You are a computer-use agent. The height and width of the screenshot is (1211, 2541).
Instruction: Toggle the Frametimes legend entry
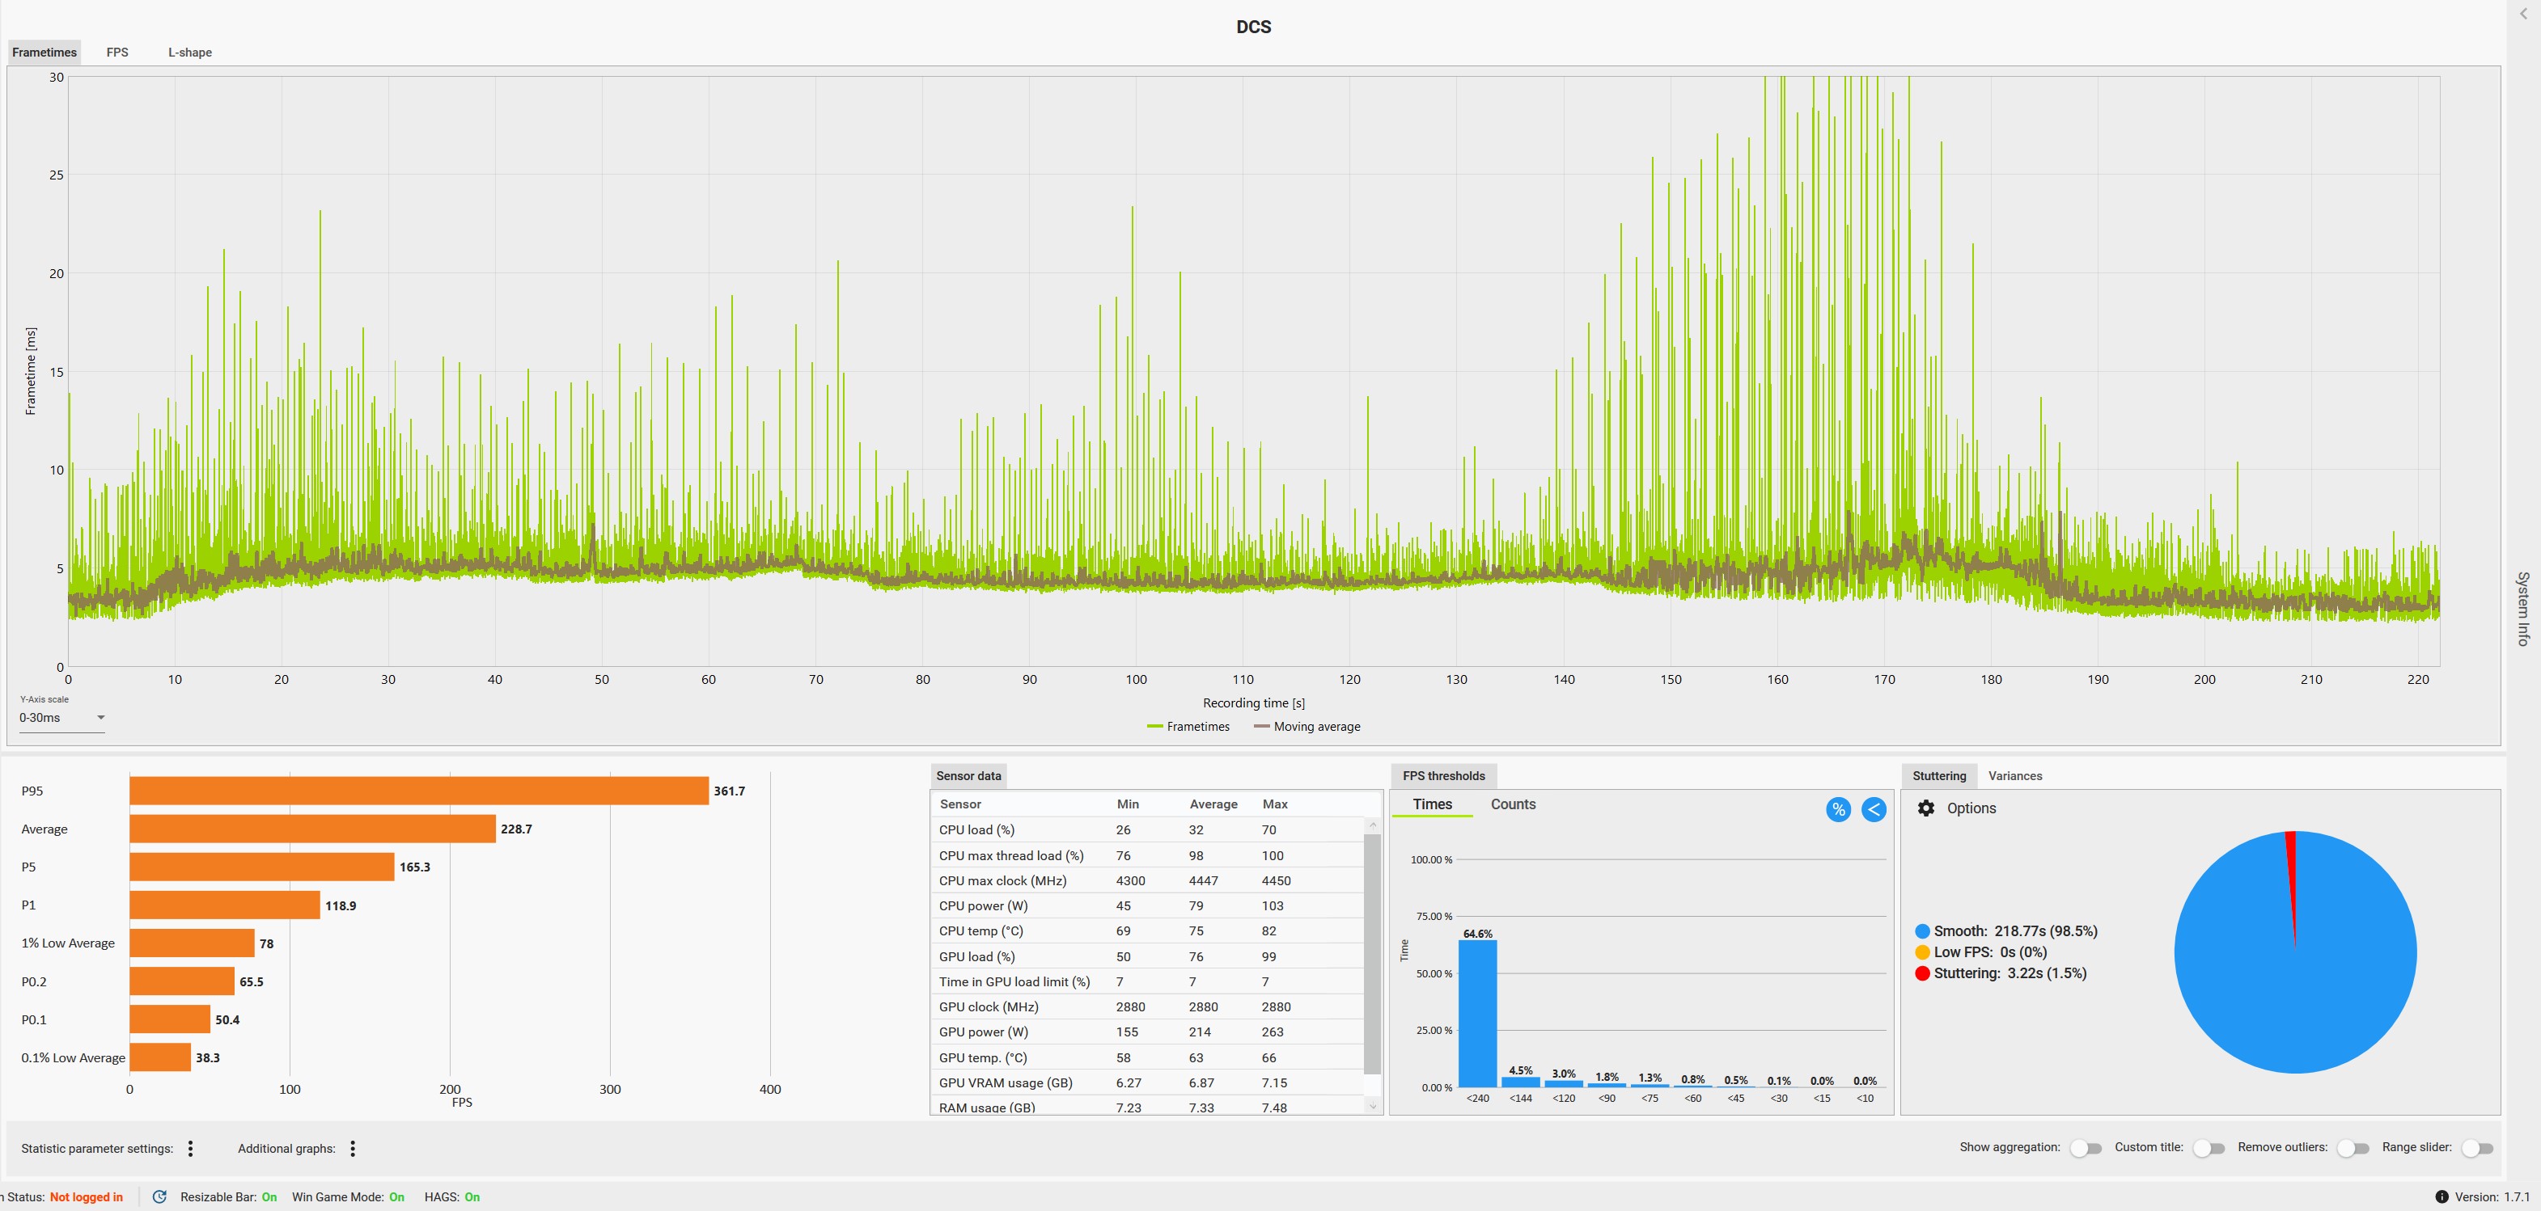coord(1188,728)
